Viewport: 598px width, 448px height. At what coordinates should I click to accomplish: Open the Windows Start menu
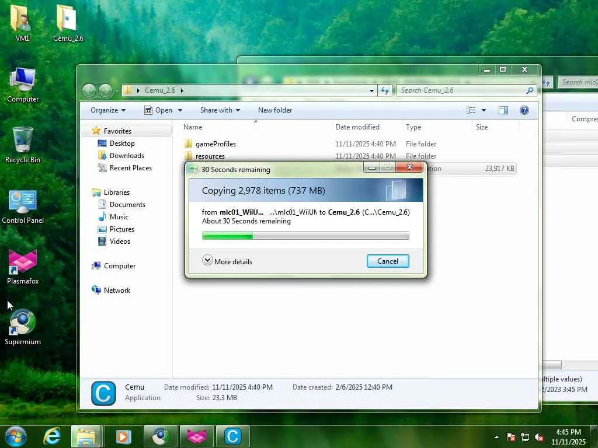[15, 436]
